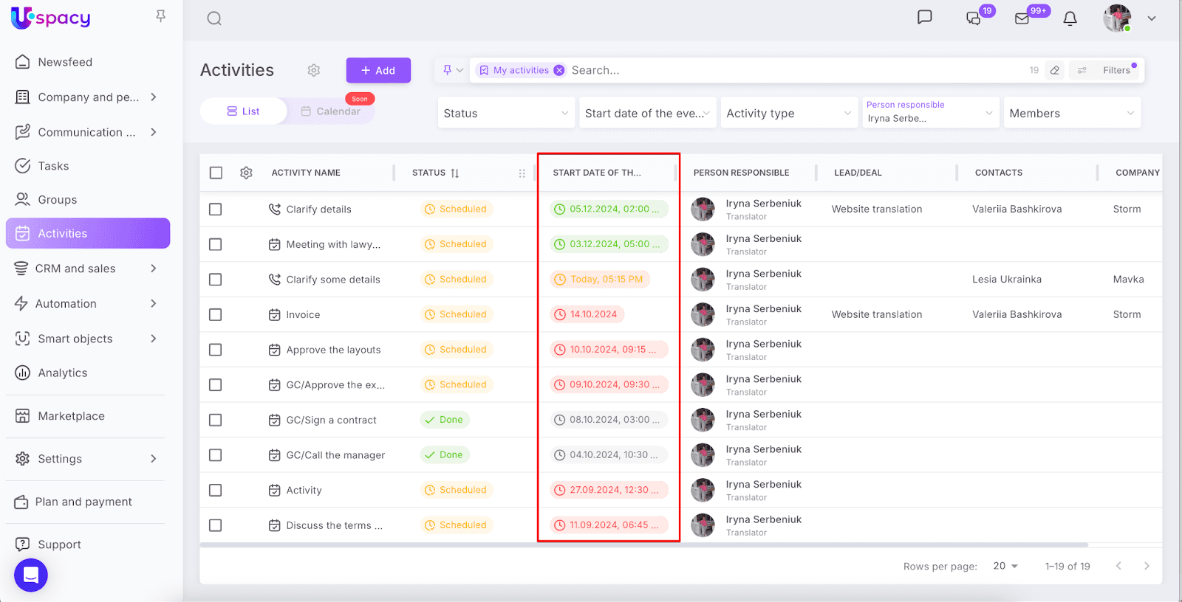
Task: Click the Add activity button
Action: point(378,70)
